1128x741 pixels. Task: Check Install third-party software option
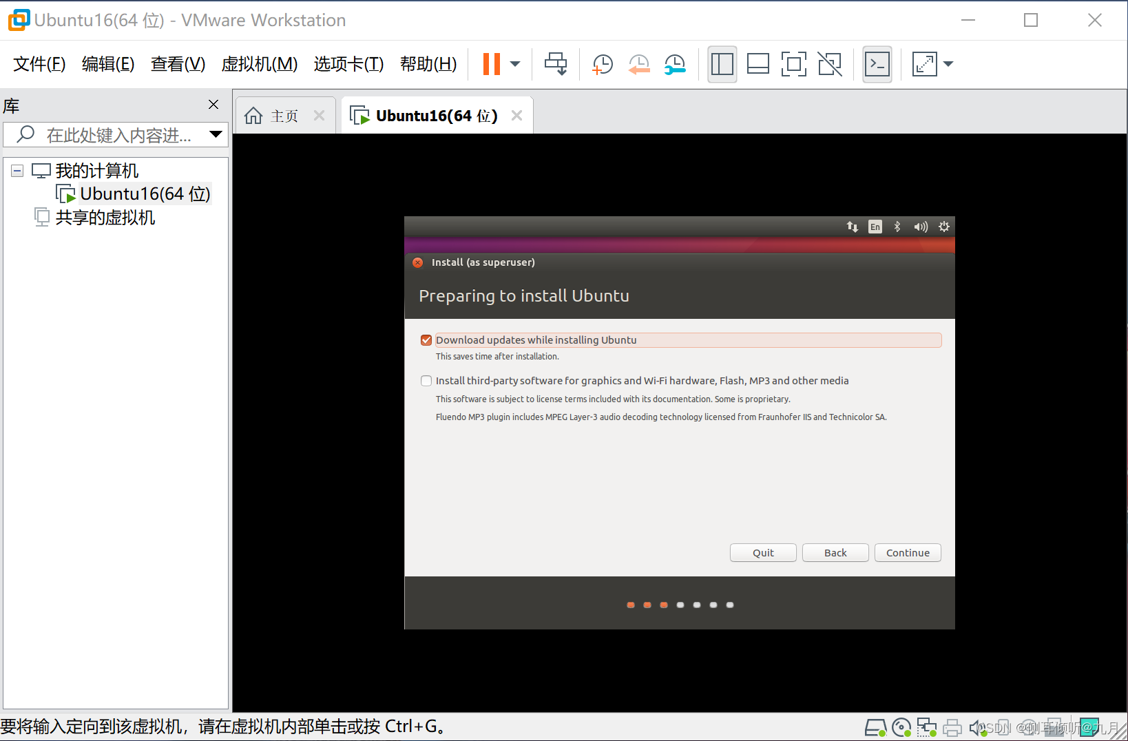tap(426, 381)
